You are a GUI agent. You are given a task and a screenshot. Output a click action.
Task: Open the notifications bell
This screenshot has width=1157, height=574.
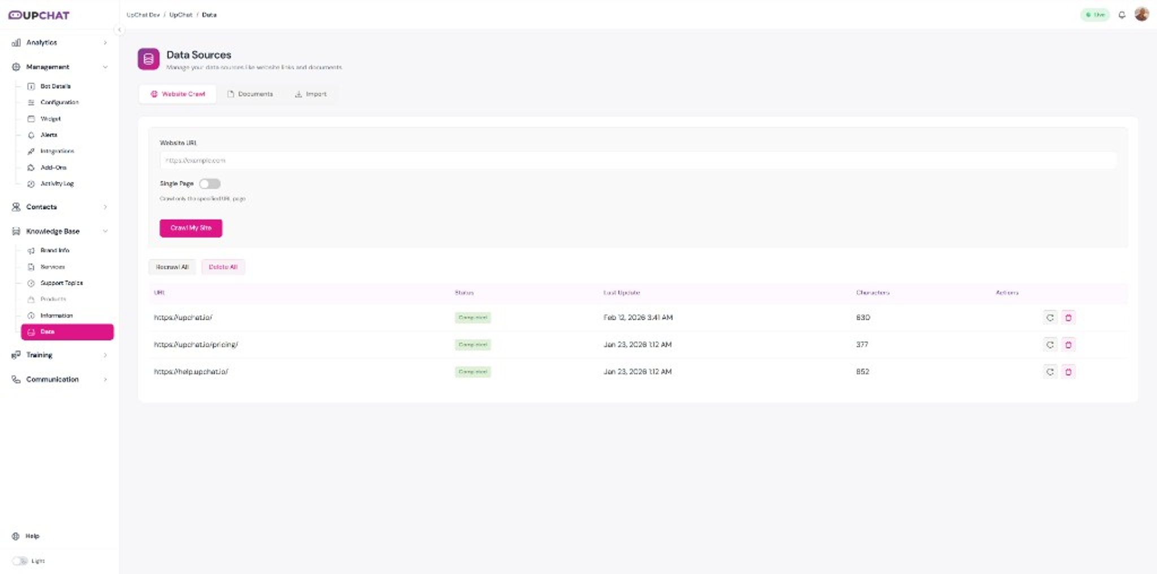(x=1122, y=15)
